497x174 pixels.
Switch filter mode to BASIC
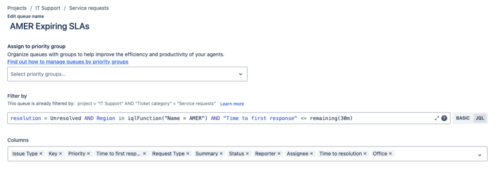coord(463,118)
